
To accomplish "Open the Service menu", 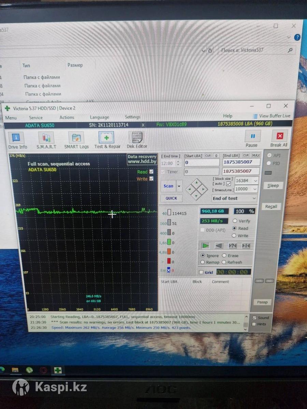I will click(36, 118).
